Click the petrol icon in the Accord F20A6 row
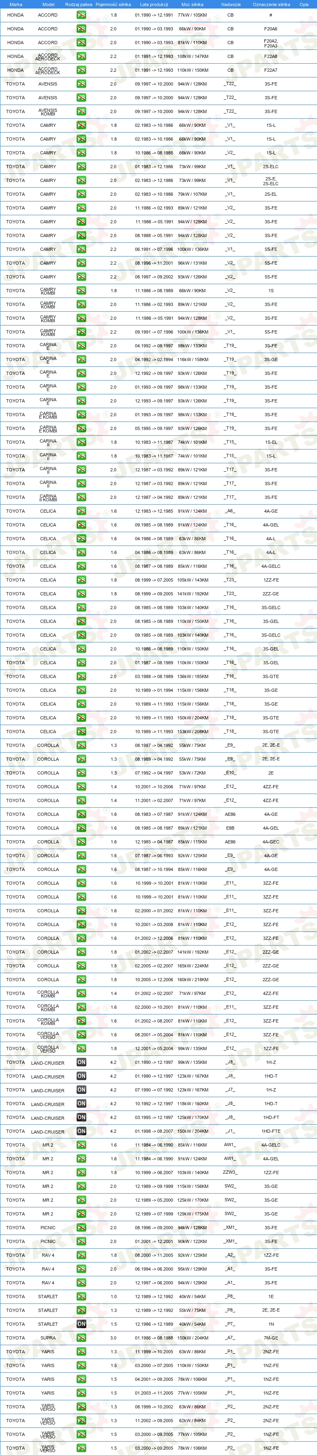The height and width of the screenshot is (1455, 317). click(x=81, y=29)
